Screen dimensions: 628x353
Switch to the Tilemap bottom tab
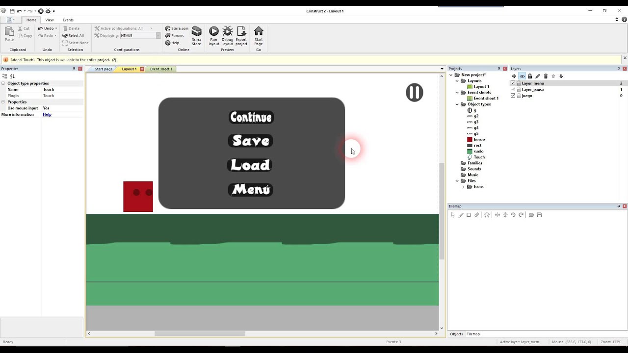point(473,334)
